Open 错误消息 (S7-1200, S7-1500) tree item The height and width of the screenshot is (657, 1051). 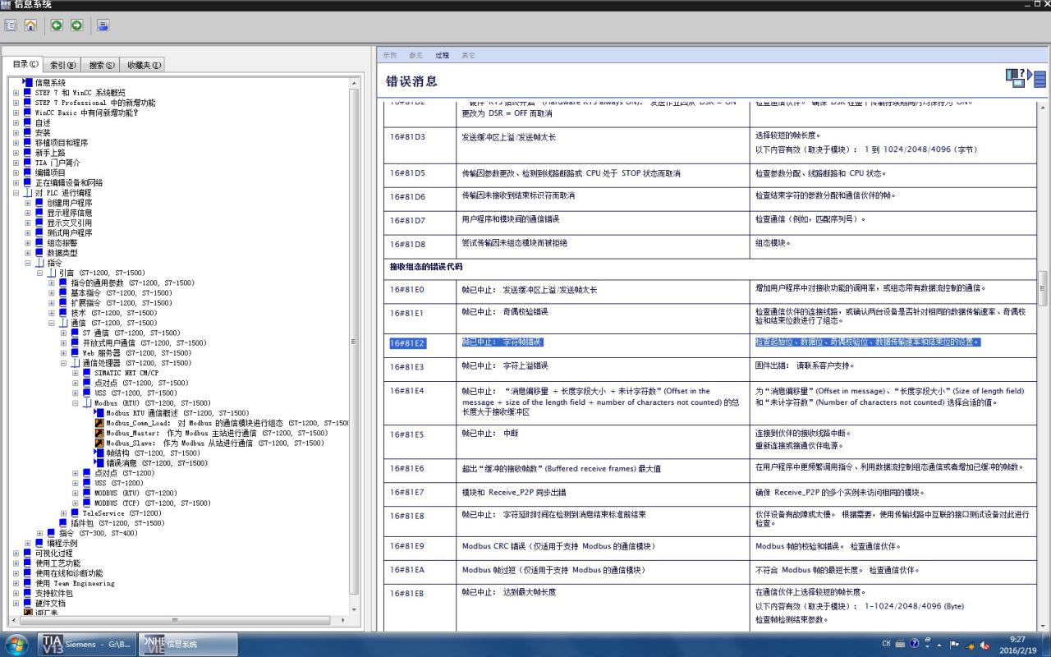[x=157, y=463]
